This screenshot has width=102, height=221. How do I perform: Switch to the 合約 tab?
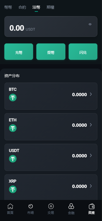pos(22,7)
